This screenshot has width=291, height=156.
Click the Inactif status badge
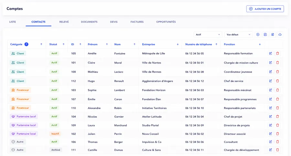[55, 134]
